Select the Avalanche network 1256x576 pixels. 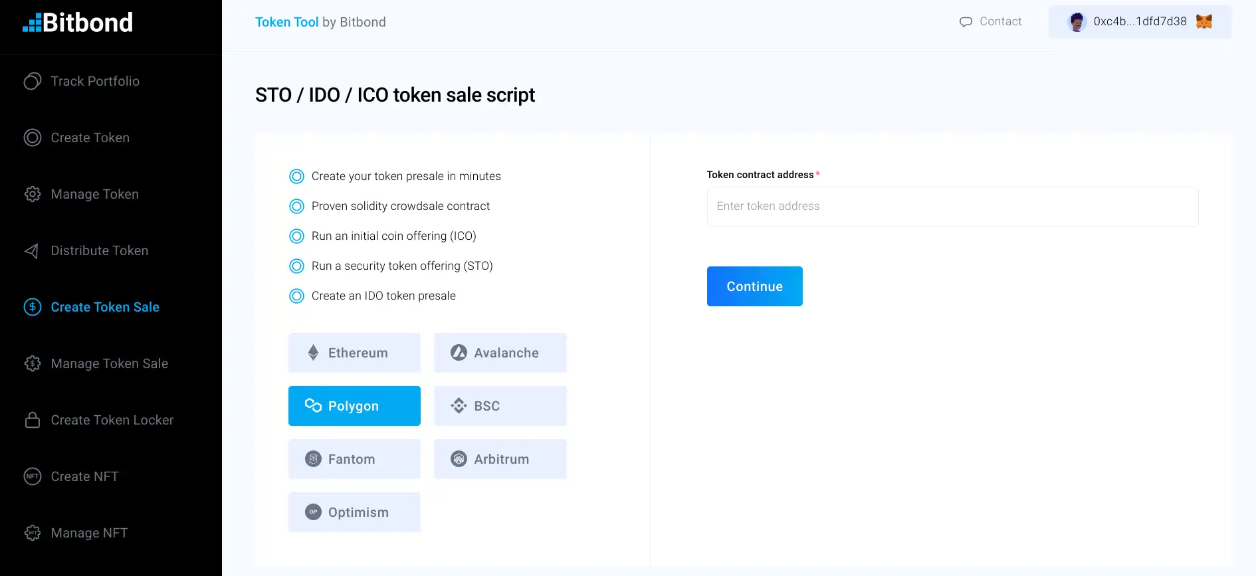point(500,353)
